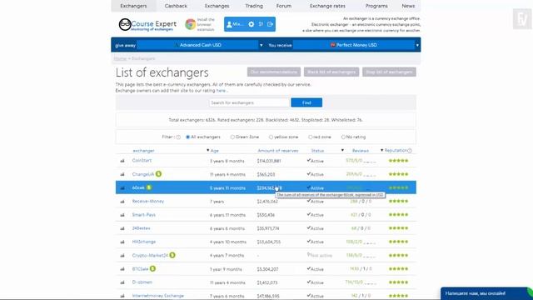Sort by Reviews column arrow
Image resolution: width=533 pixels, height=300 pixels.
[x=342, y=150]
